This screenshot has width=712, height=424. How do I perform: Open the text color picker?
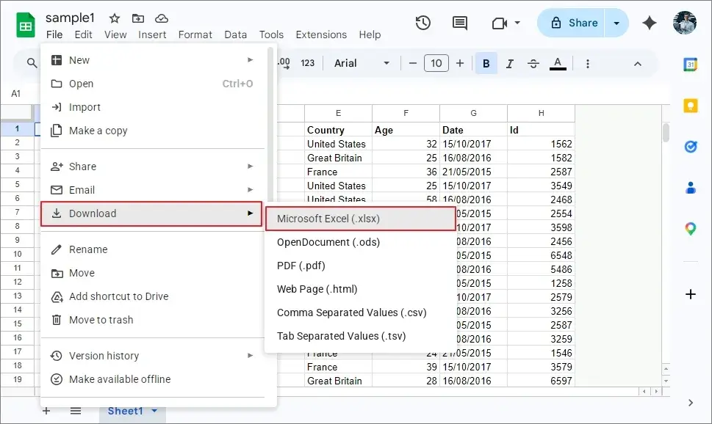pyautogui.click(x=558, y=64)
